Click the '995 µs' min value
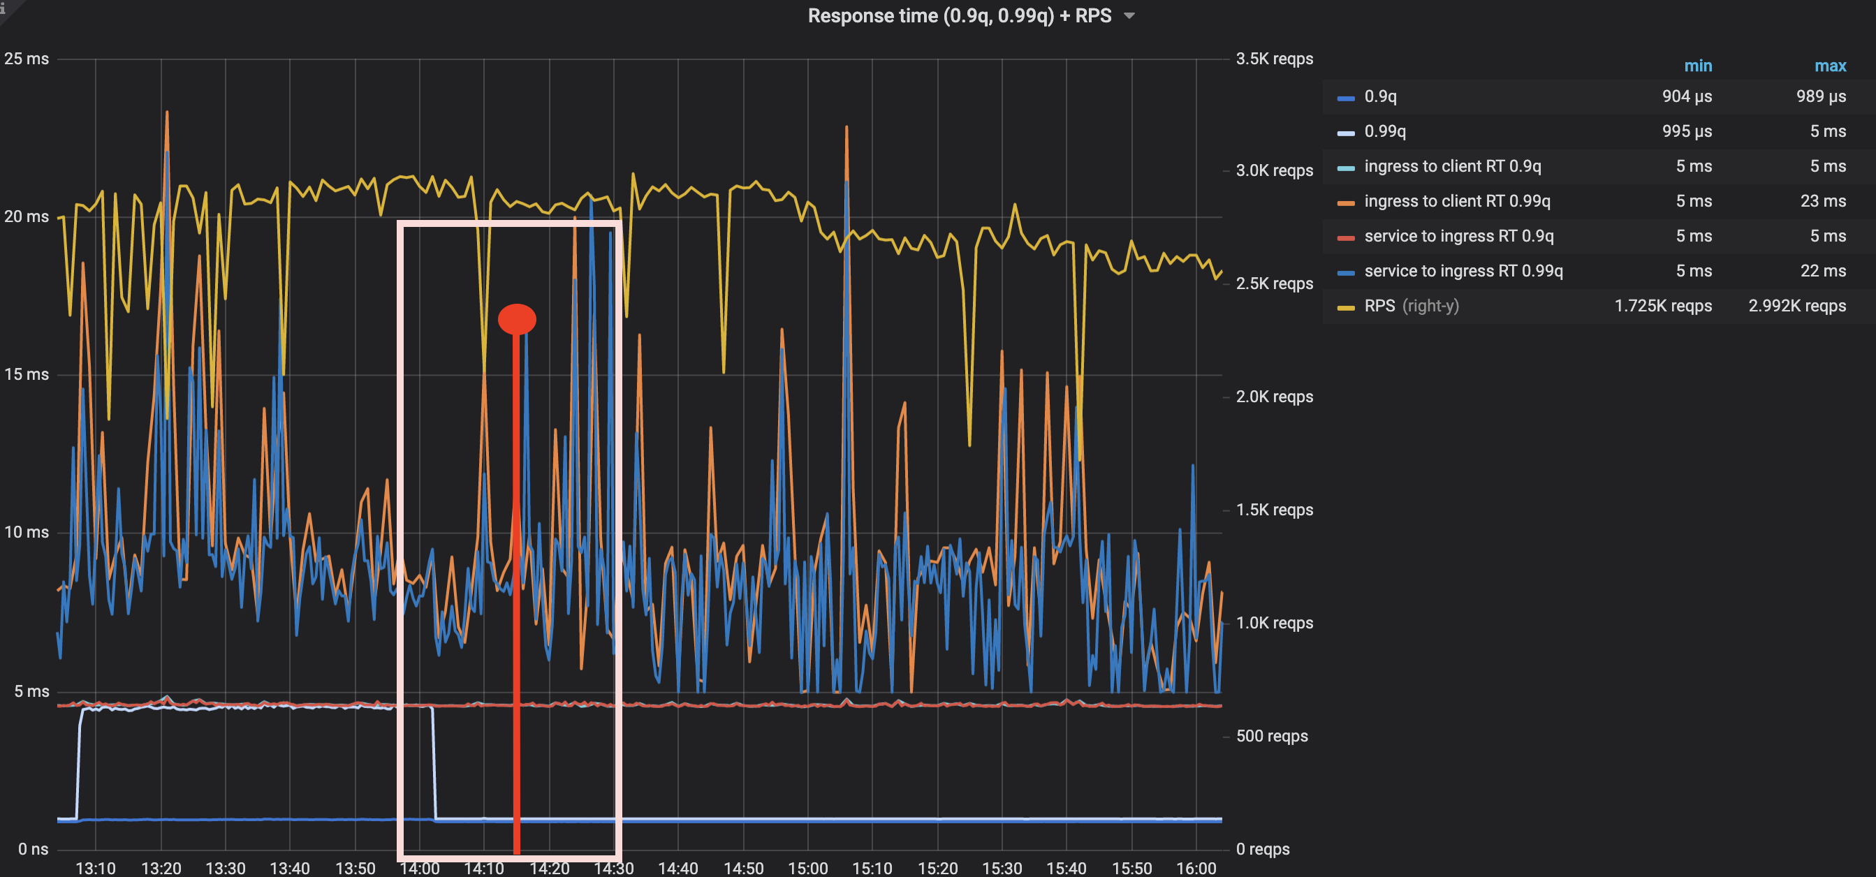Viewport: 1876px width, 877px height. (1687, 132)
